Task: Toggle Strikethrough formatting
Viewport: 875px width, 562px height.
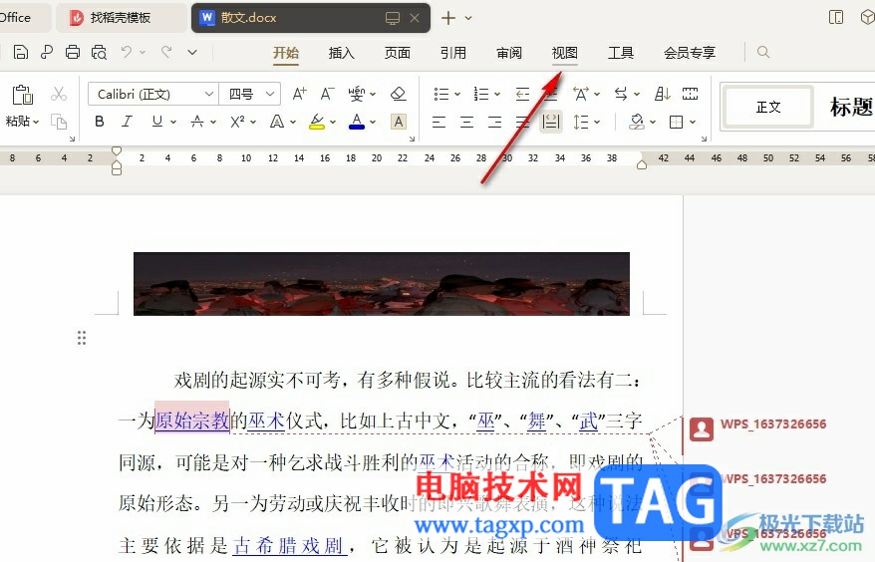Action: pyautogui.click(x=197, y=122)
